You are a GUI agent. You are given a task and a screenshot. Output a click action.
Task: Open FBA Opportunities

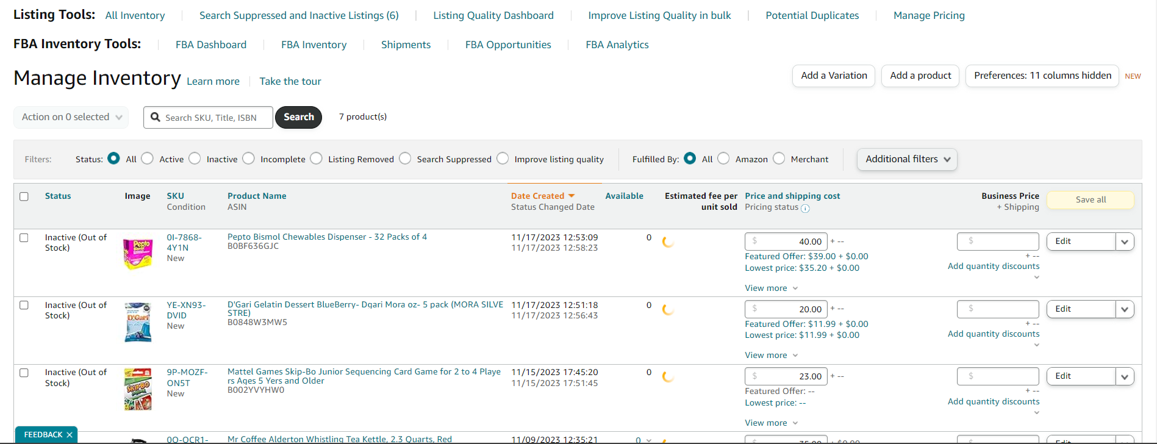point(508,45)
